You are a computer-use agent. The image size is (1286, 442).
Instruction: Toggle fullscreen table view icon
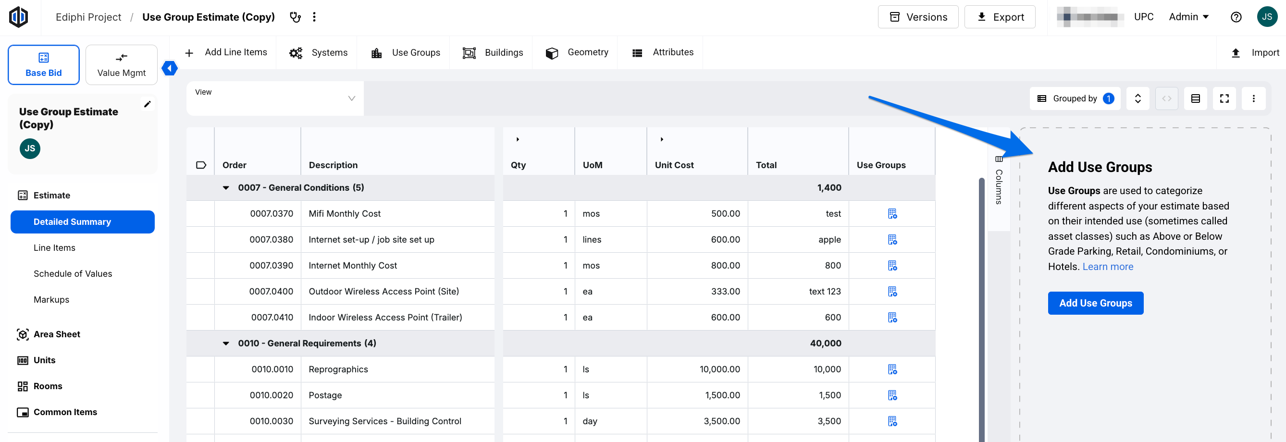pos(1224,98)
